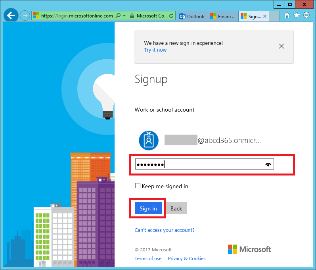Go to the browser Home icon

pos(287,15)
